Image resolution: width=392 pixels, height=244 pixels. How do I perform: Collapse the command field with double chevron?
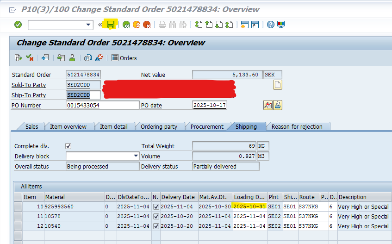coord(100,25)
